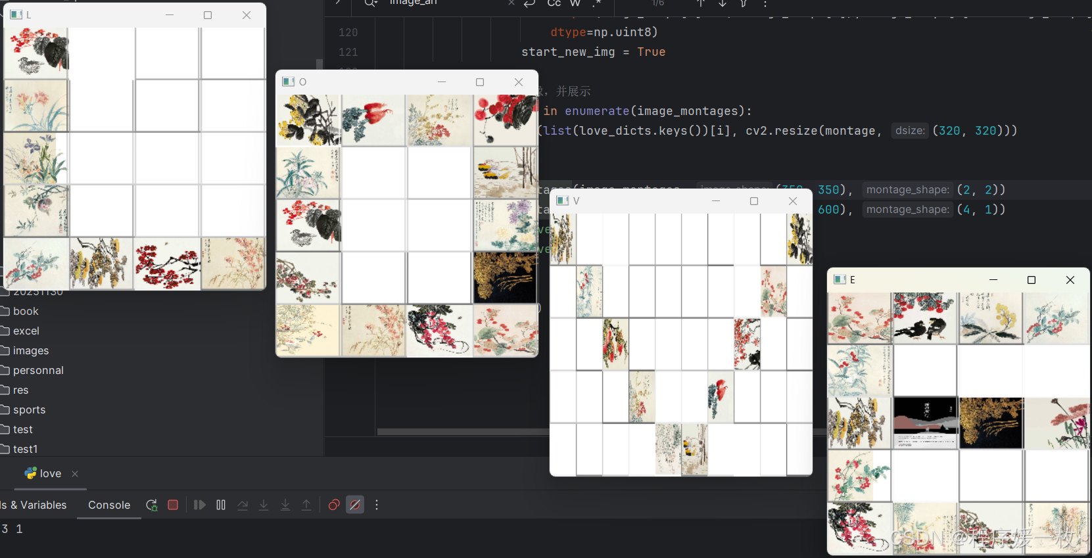
Task: Click yellow wisteria painting in L window
Action: [x=101, y=264]
